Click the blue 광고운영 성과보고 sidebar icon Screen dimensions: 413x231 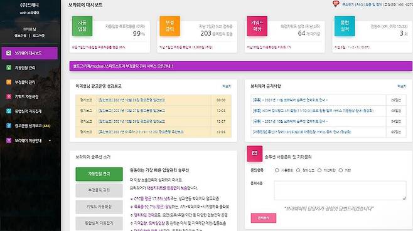[x=9, y=126]
